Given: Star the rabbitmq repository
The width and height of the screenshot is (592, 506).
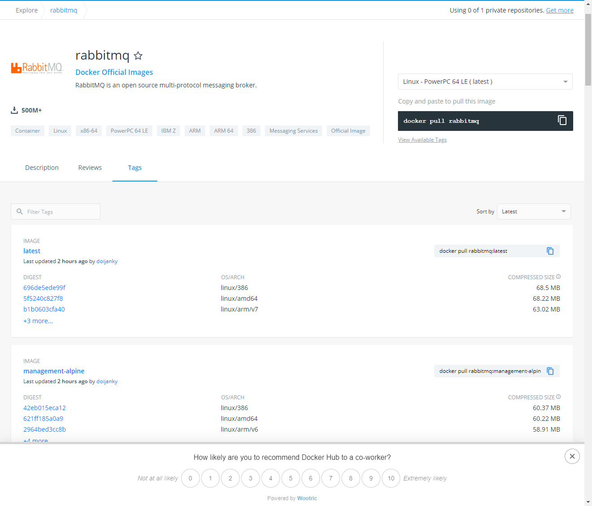Looking at the screenshot, I should coord(138,56).
